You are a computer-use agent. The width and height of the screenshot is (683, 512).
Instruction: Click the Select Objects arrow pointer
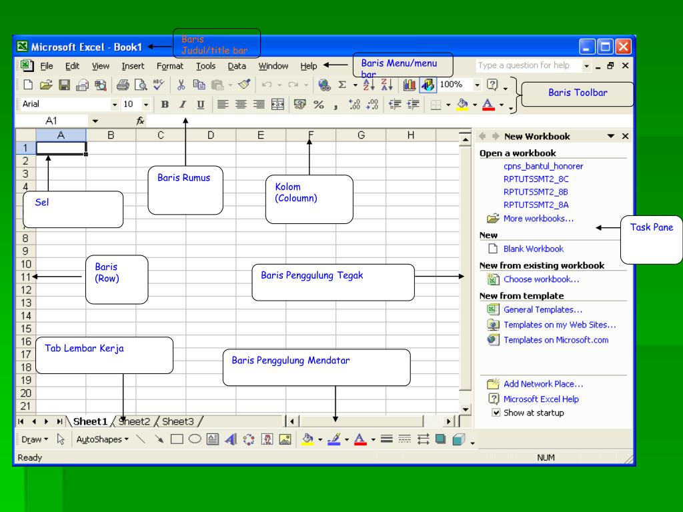click(61, 439)
